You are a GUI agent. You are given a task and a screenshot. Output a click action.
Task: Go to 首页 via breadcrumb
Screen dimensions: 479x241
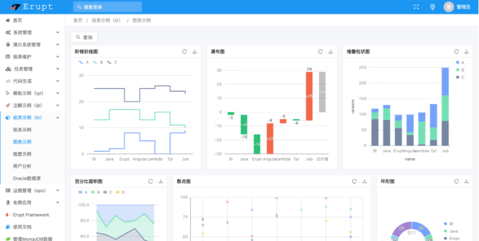[x=78, y=20]
